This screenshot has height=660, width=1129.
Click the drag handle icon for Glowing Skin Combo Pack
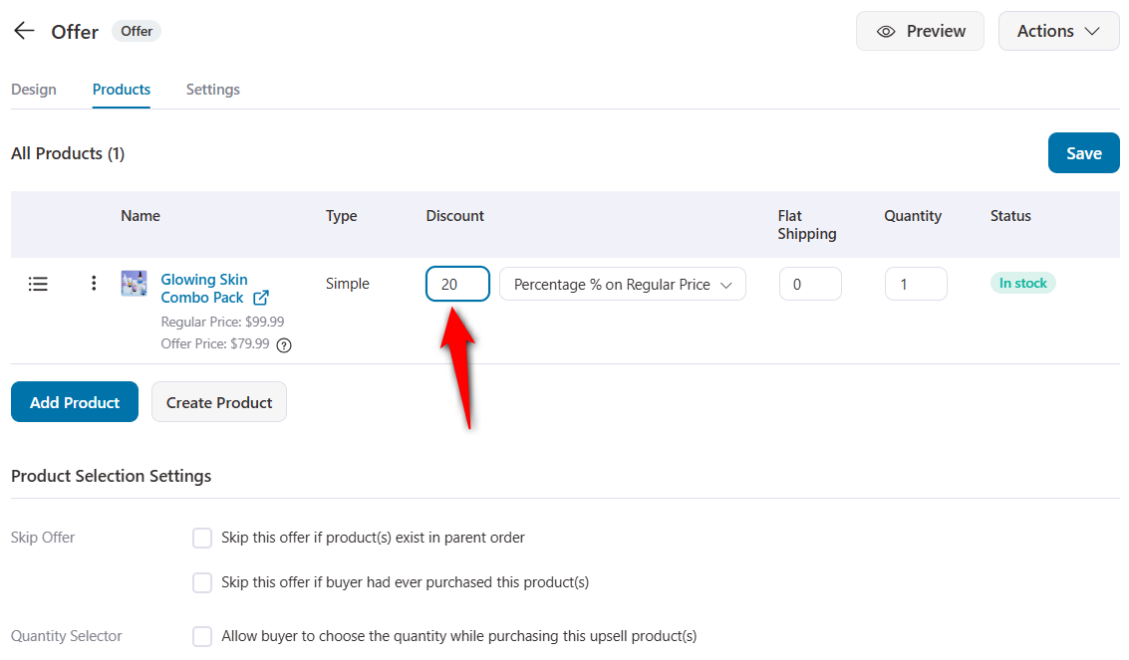(x=38, y=284)
